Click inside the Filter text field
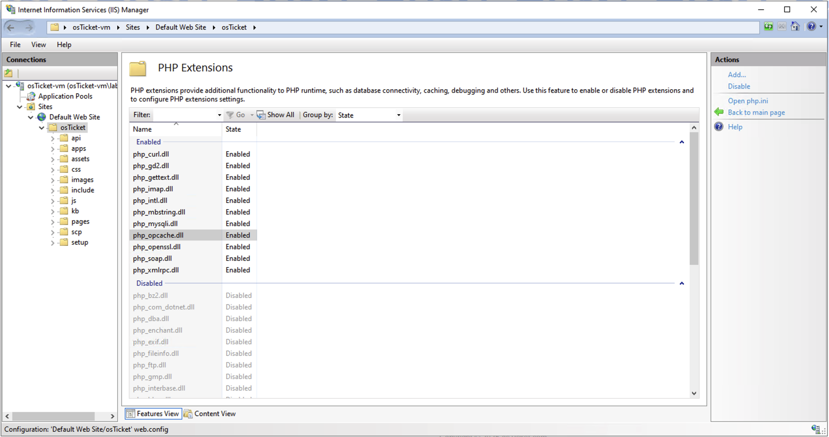 coord(184,115)
